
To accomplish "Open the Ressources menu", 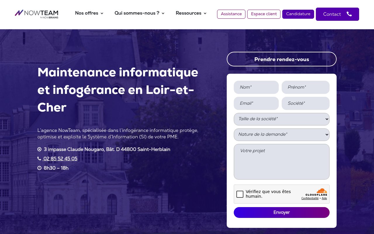I will point(191,13).
